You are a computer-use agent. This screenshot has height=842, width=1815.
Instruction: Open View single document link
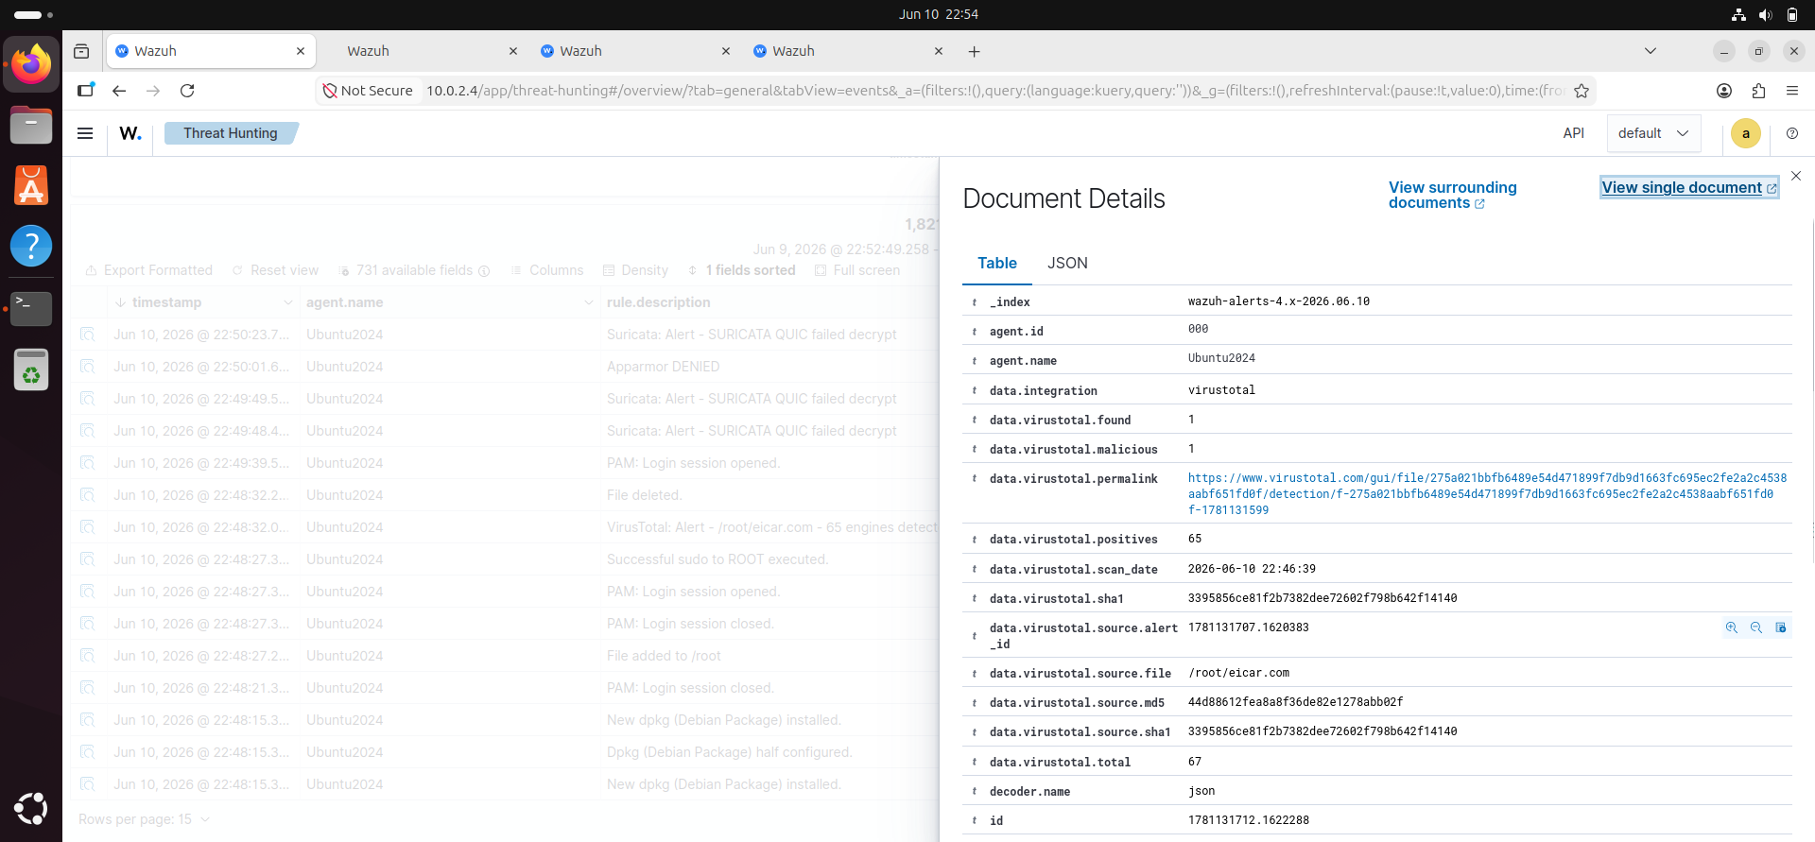pos(1689,187)
